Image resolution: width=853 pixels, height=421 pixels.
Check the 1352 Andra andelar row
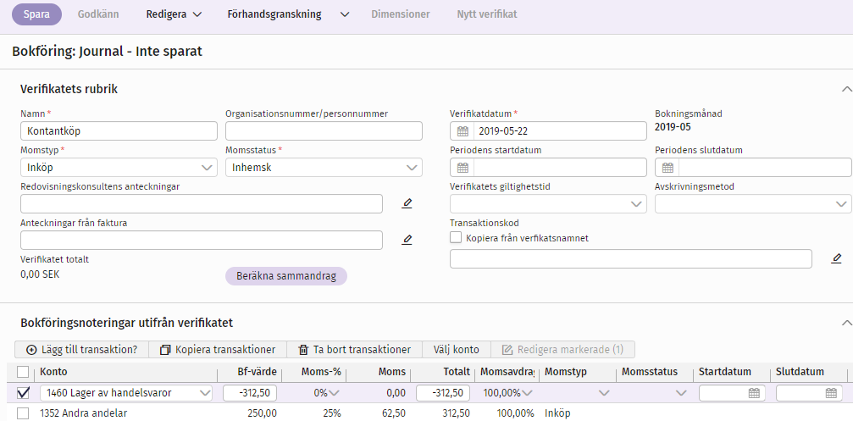coord(23,413)
